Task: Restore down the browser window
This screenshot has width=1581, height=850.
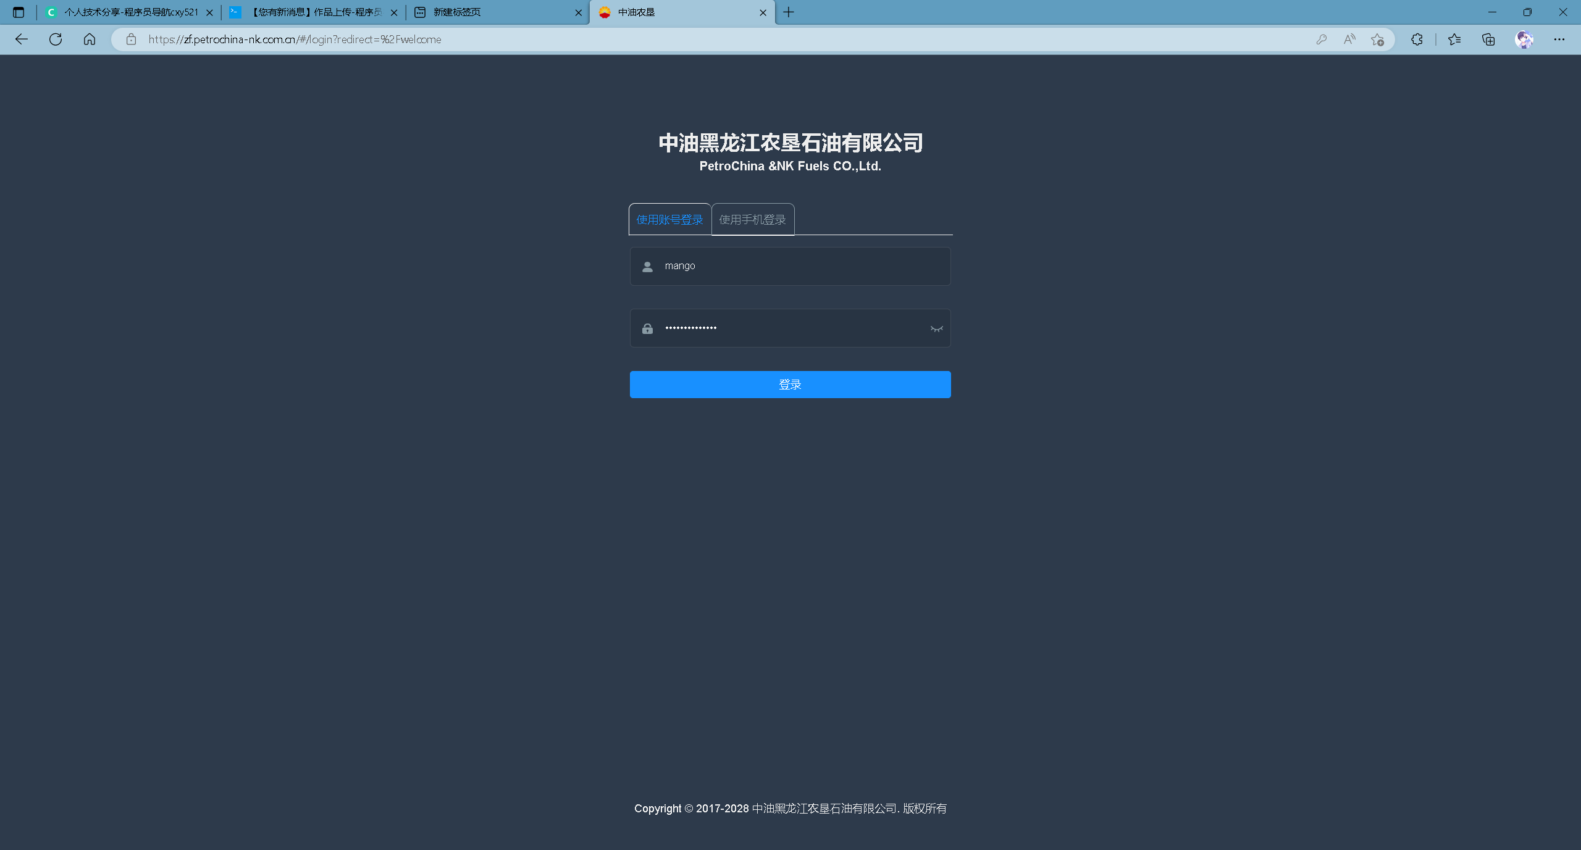Action: (1527, 12)
